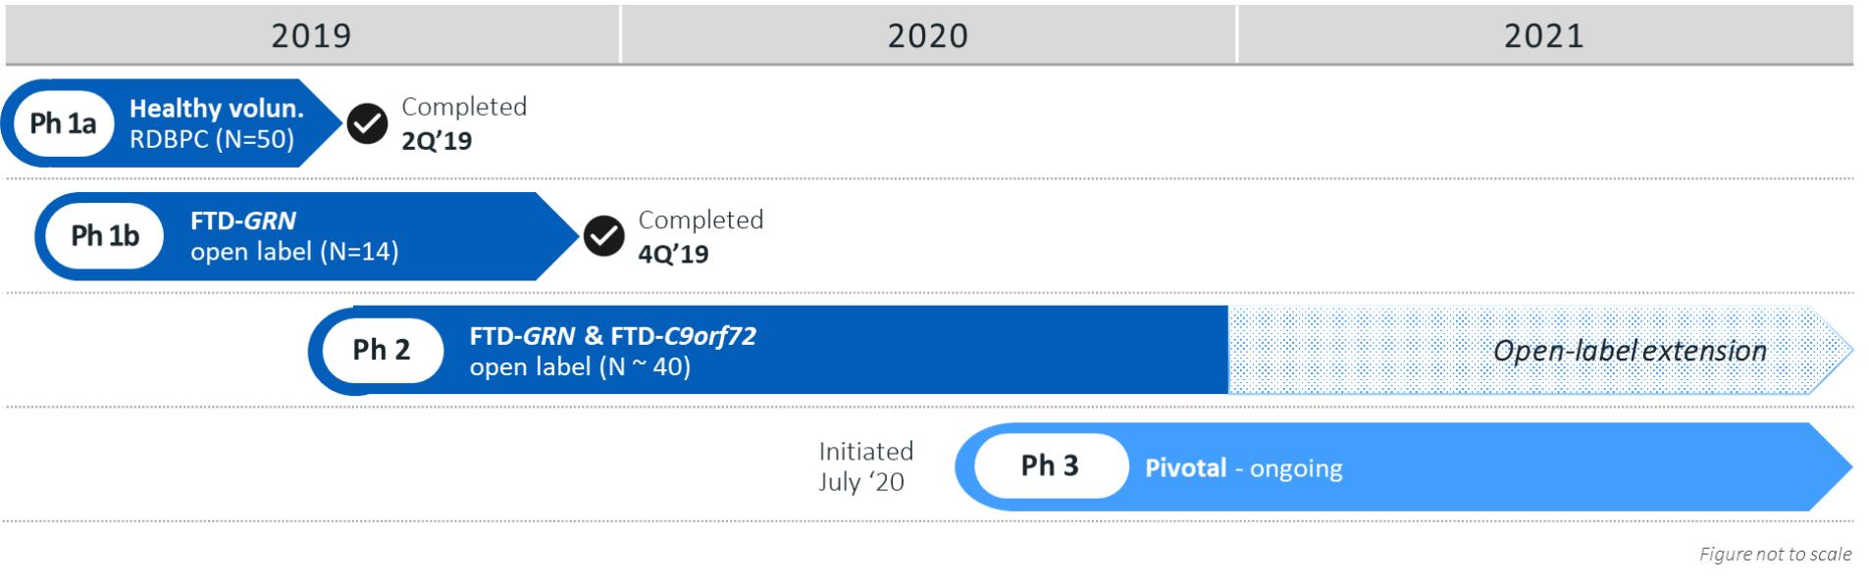Select the Ph 1a pill badge
Viewport: 1868px width, 582px height.
[64, 123]
